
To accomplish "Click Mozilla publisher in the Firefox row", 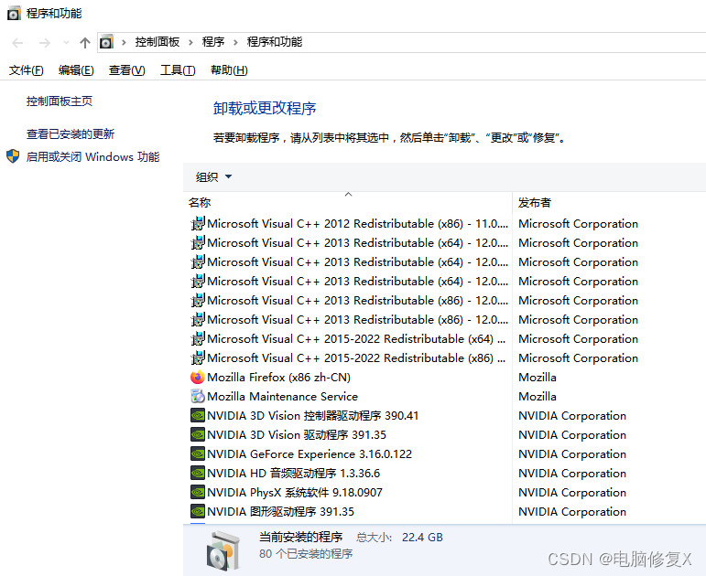I will (x=538, y=378).
